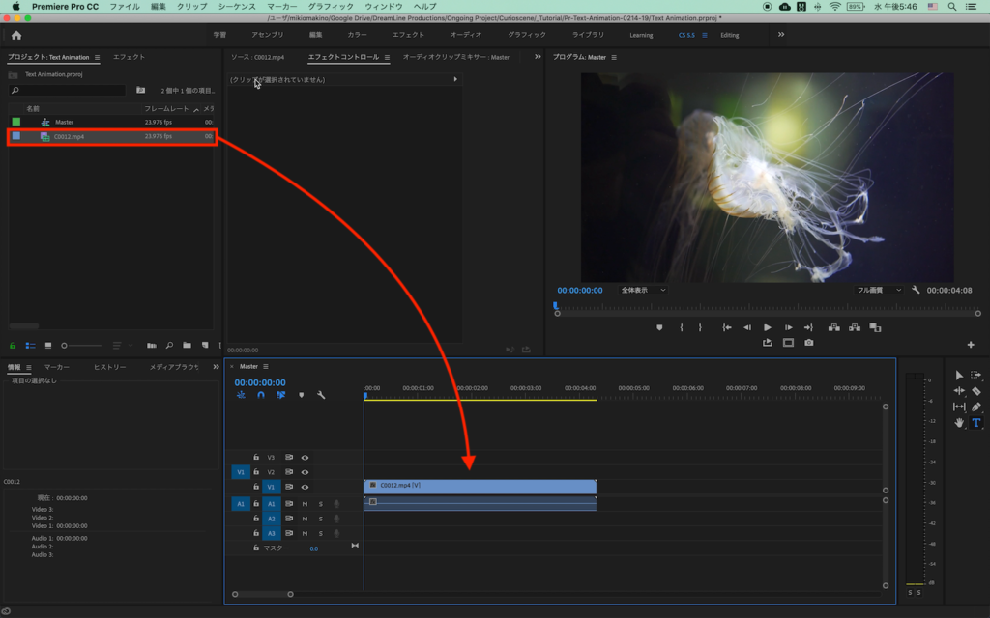The image size is (990, 618).
Task: Expand the workspace overflow chevron
Action: coord(781,35)
